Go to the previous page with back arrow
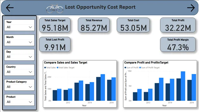Screen dimensions: 199x112 pyautogui.click(x=10, y=8)
